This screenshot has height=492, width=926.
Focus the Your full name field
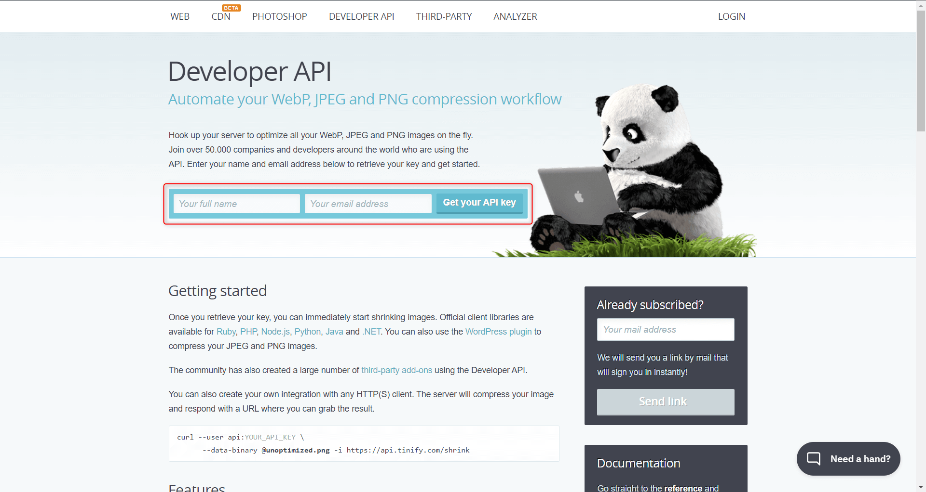tap(237, 204)
